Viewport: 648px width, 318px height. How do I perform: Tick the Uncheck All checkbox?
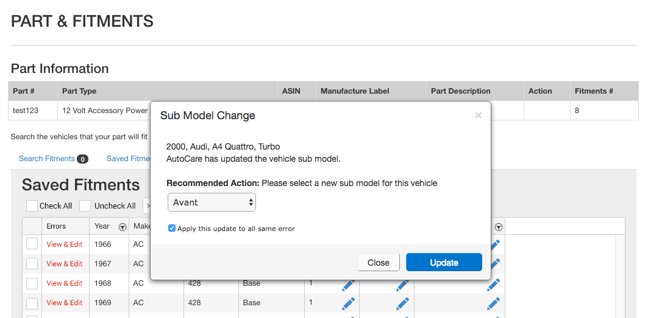(85, 206)
